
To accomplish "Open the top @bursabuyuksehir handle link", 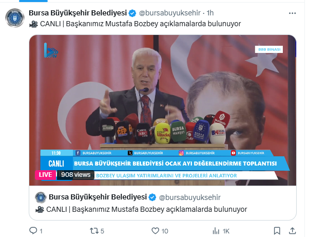I will point(170,13).
